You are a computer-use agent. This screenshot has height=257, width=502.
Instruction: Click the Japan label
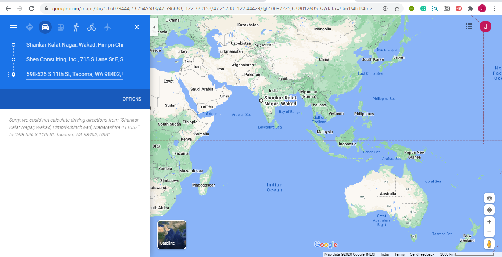tap(399, 57)
